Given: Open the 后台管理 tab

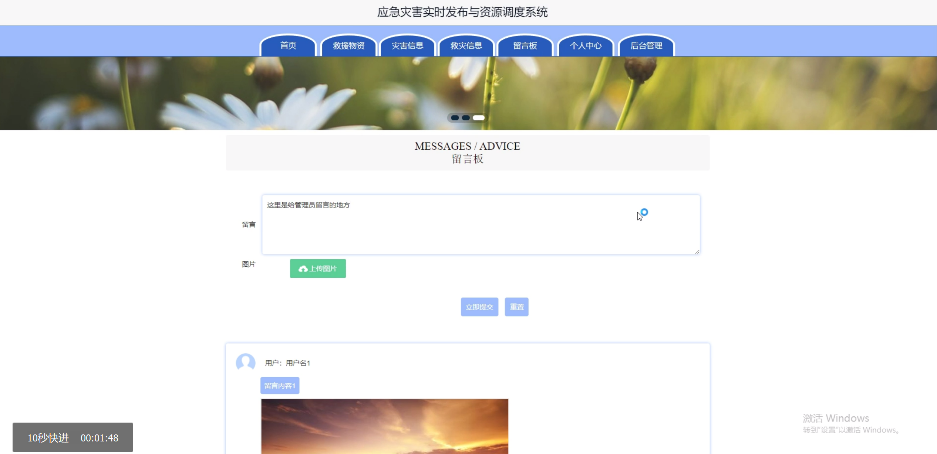Looking at the screenshot, I should 646,45.
